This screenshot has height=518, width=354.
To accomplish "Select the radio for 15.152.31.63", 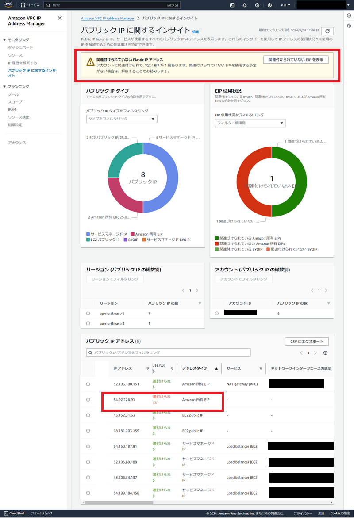I will 88,415.
